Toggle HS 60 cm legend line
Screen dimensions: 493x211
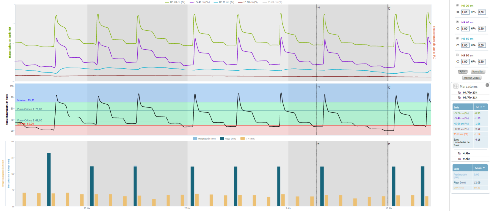tap(226, 2)
